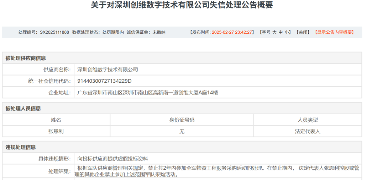The image size is (372, 181).
Task: Set font size to medium (中)
Action: pos(281,32)
